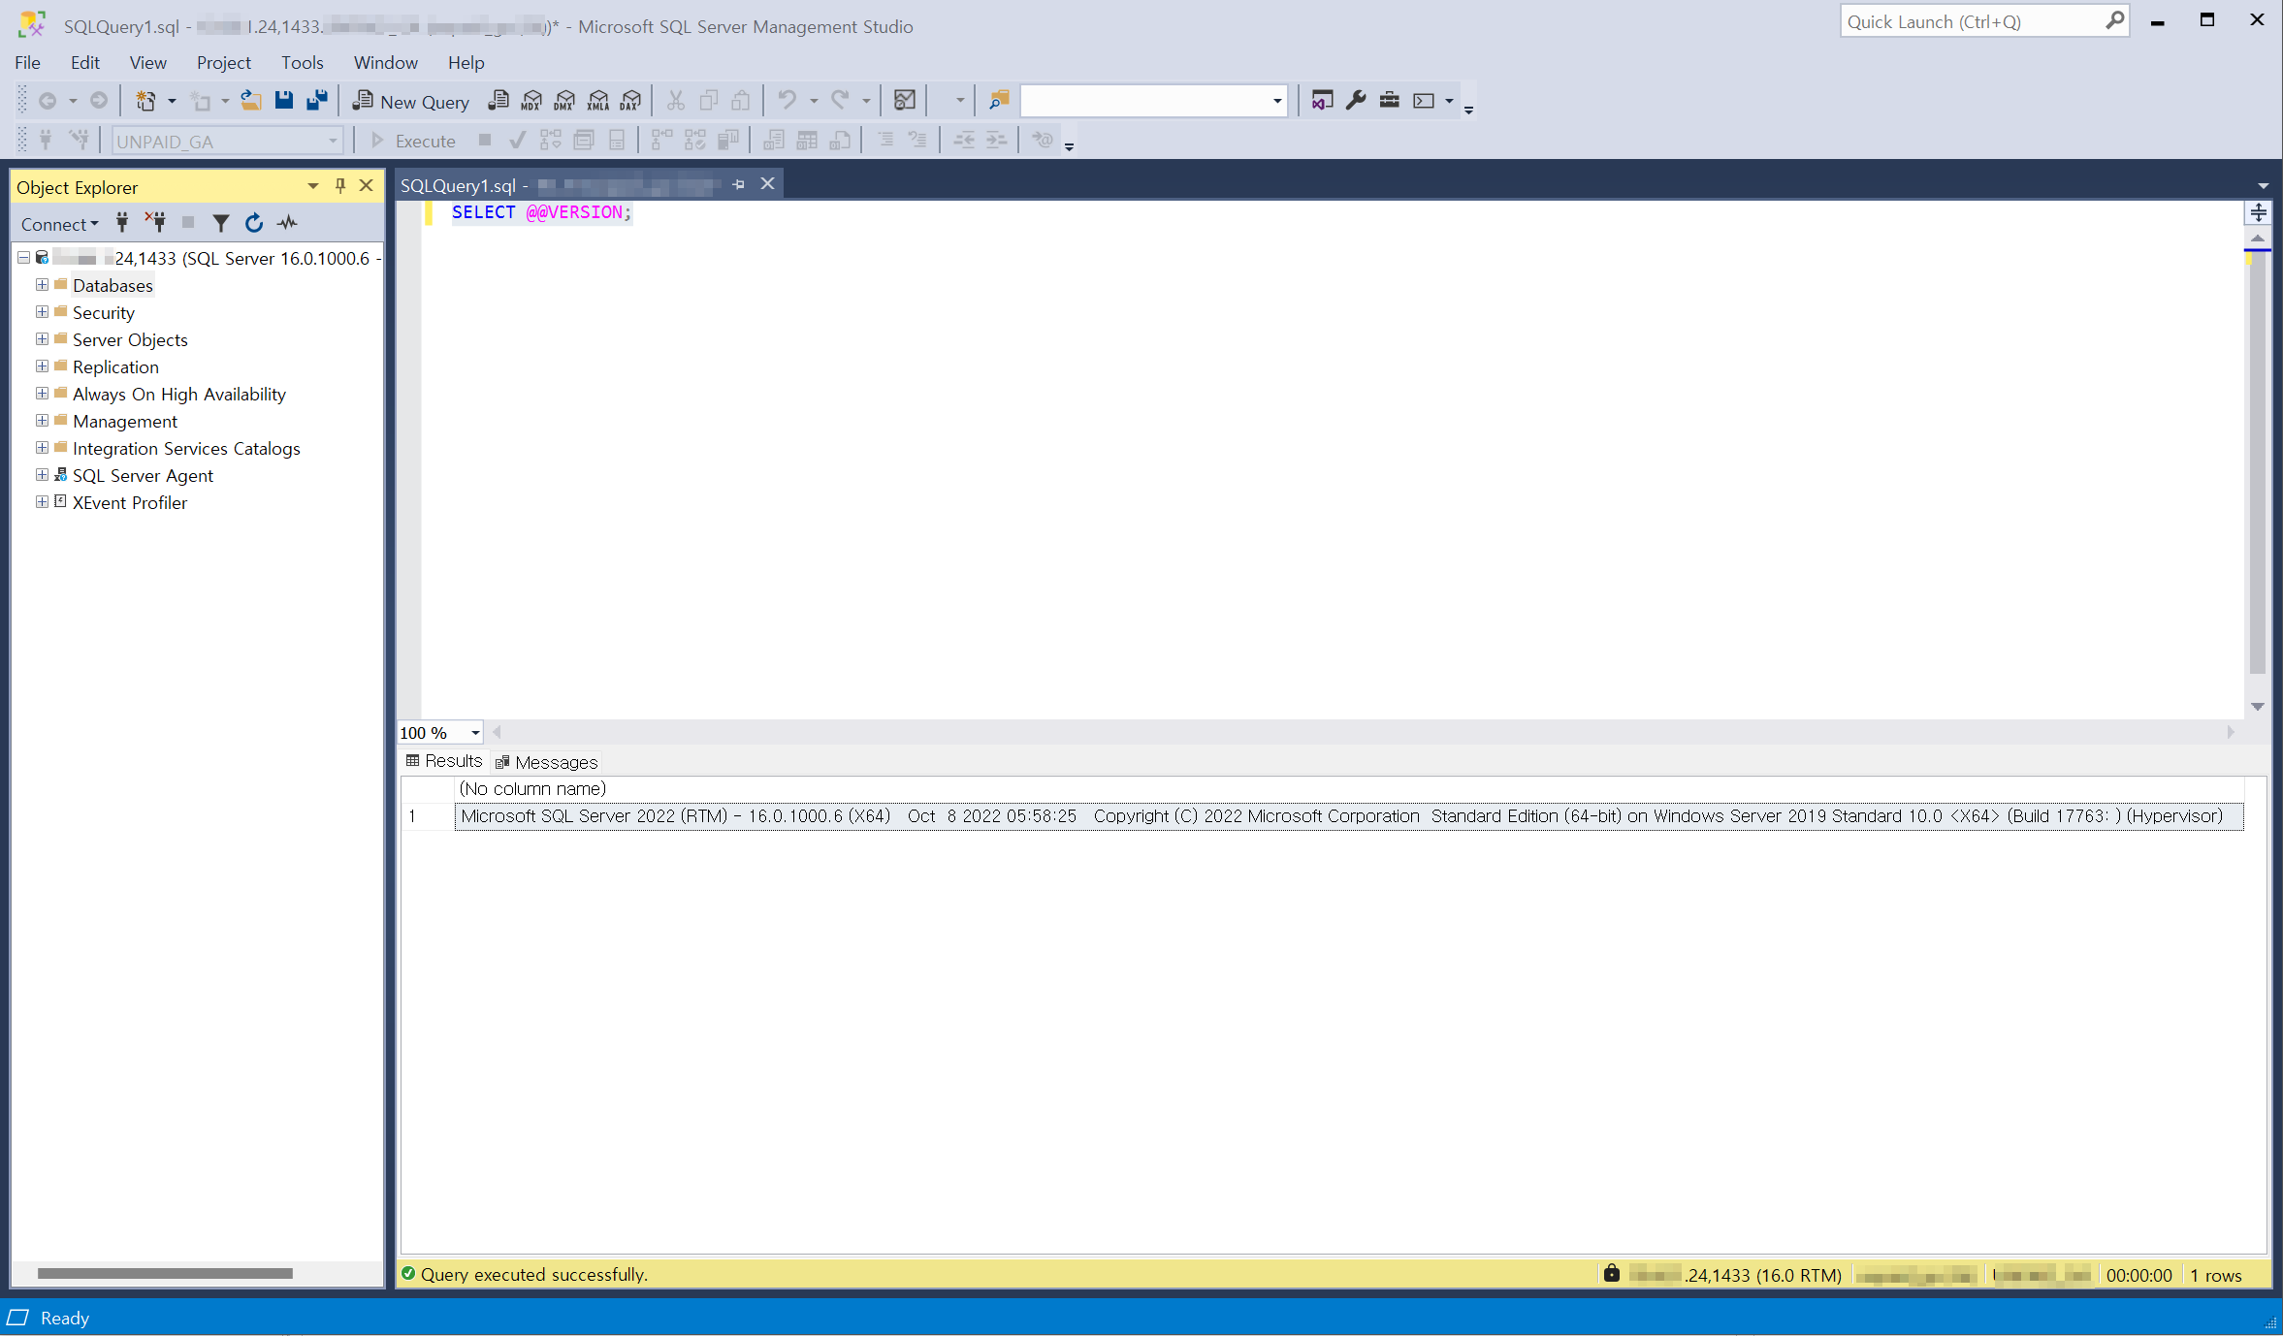The image size is (2283, 1336).
Task: Open a new DMX query
Action: click(564, 101)
